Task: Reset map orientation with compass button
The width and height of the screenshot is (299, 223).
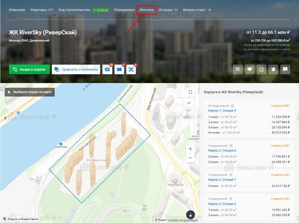Action: tap(190, 214)
